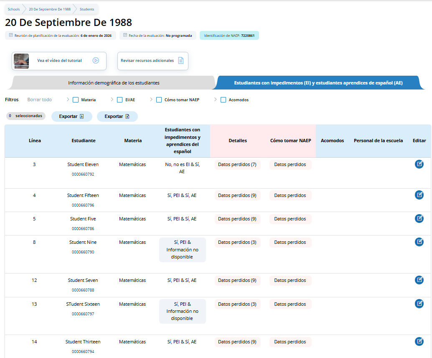Click the tutorial video thumbnail image
Screen dimensions: 432x358
coord(21,61)
